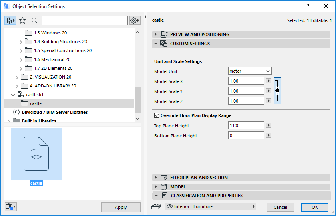Expand the Preview and Positioning panel
This screenshot has width=336, height=216.
(155, 34)
